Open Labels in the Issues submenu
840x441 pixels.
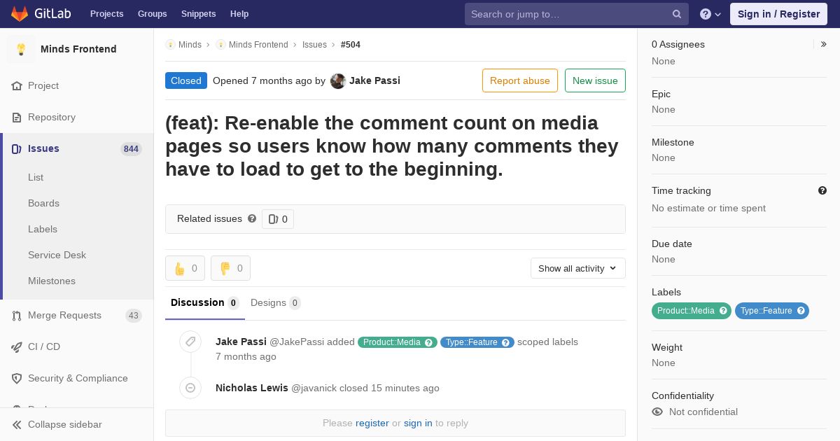[43, 229]
